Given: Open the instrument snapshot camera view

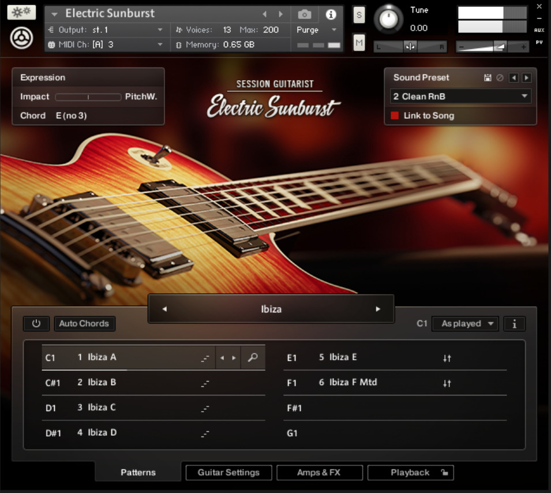Looking at the screenshot, I should pos(304,14).
